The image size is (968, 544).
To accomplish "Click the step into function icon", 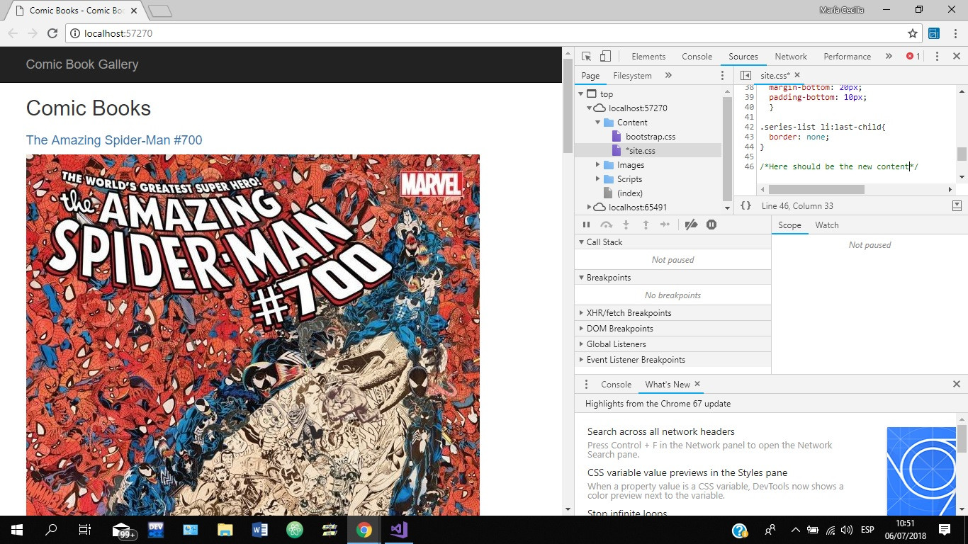I will click(626, 225).
